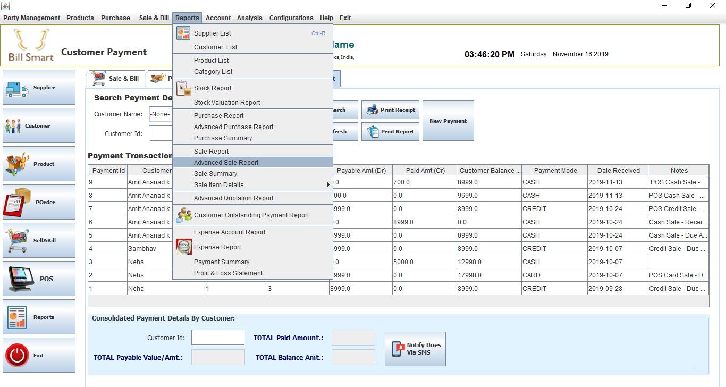Click the Print Receipt printer button
The width and height of the screenshot is (726, 387).
pyautogui.click(x=391, y=110)
